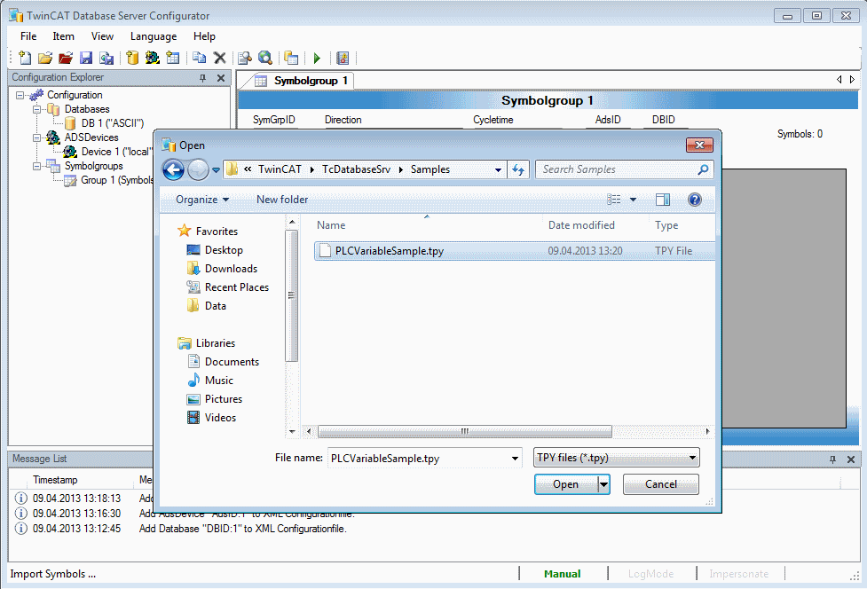Screen dimensions: 867x589
Task: Open the recent pages dropdown near Back
Action: pos(217,170)
